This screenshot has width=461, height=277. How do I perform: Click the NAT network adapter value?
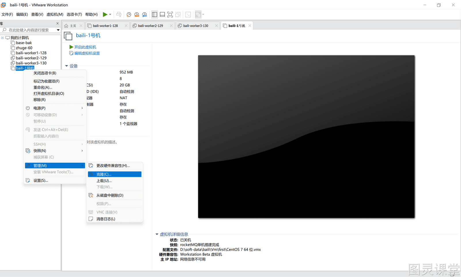coord(123,98)
